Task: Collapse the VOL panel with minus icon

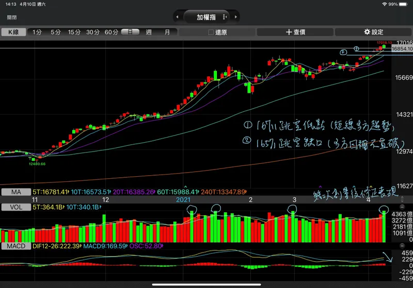Action: [x=402, y=207]
